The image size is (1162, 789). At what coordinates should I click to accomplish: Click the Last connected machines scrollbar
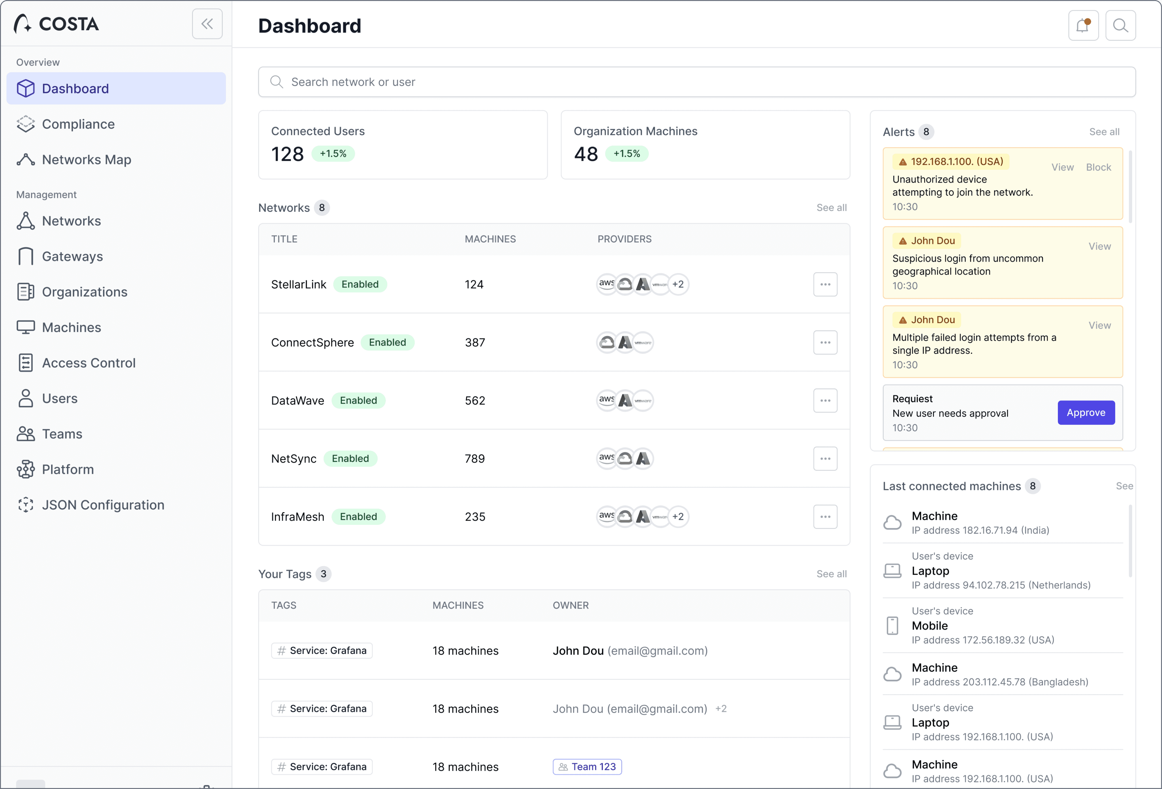point(1130,541)
